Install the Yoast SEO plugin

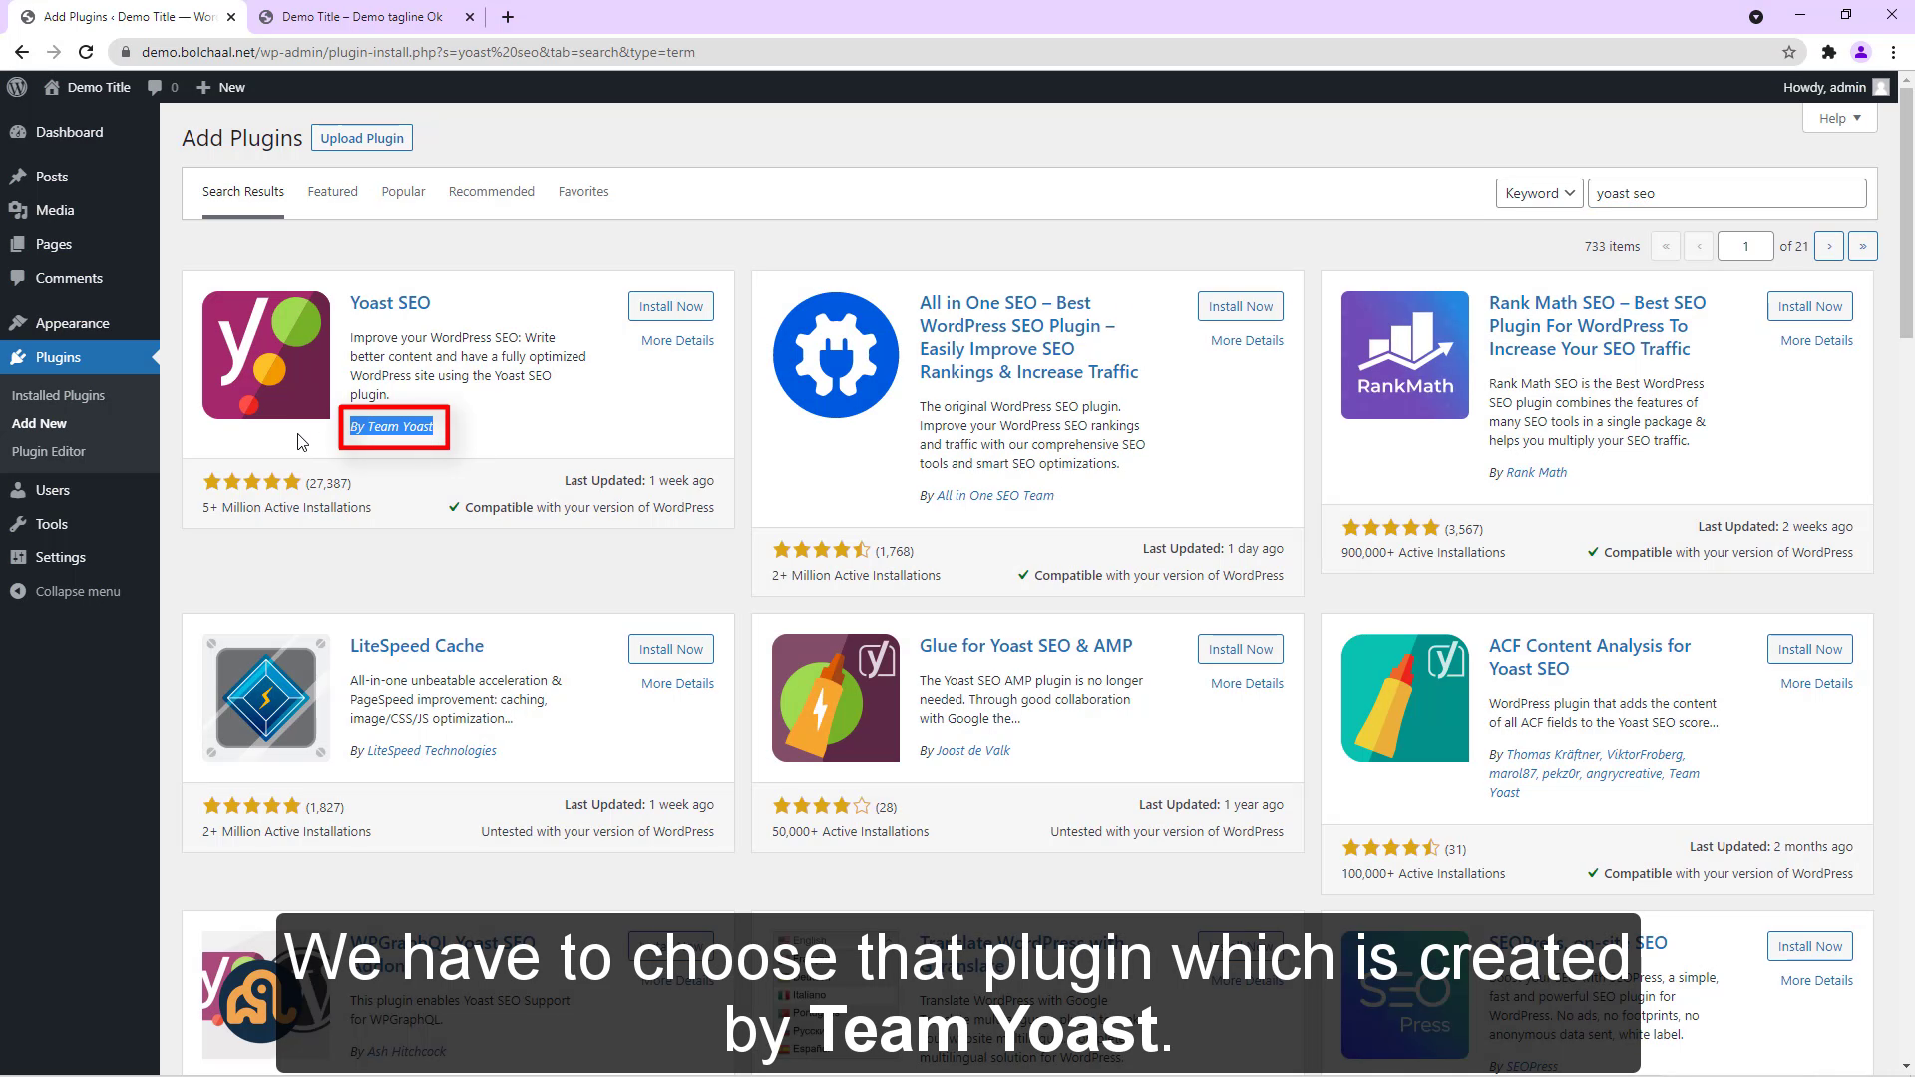671,306
